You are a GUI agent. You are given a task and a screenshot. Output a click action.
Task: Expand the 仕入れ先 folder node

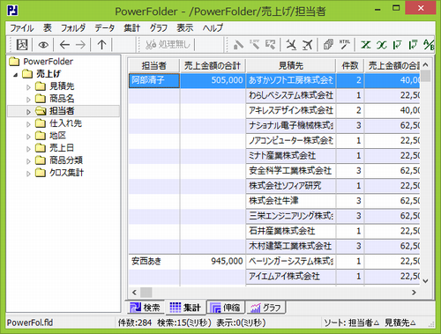point(28,124)
